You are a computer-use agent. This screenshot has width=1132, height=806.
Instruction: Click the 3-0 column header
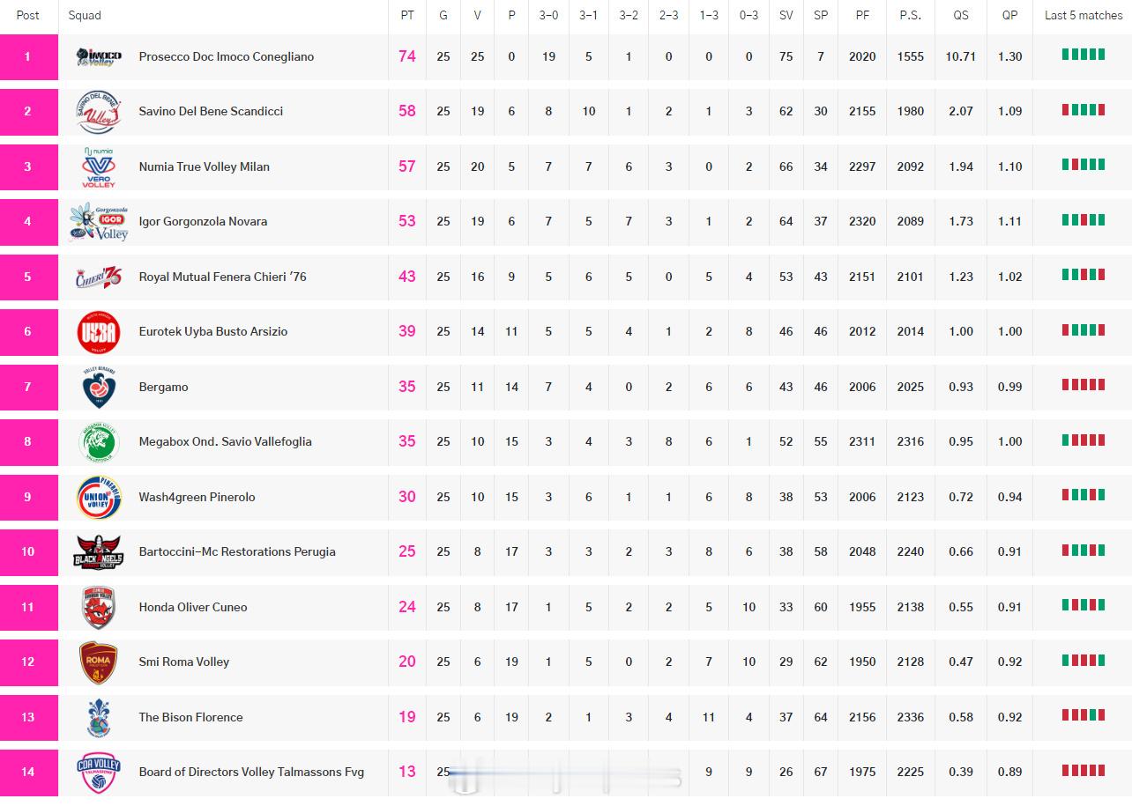tap(548, 15)
